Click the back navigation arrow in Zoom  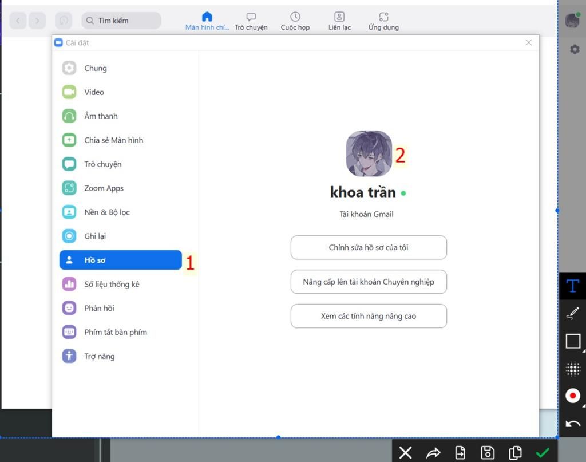tap(18, 21)
